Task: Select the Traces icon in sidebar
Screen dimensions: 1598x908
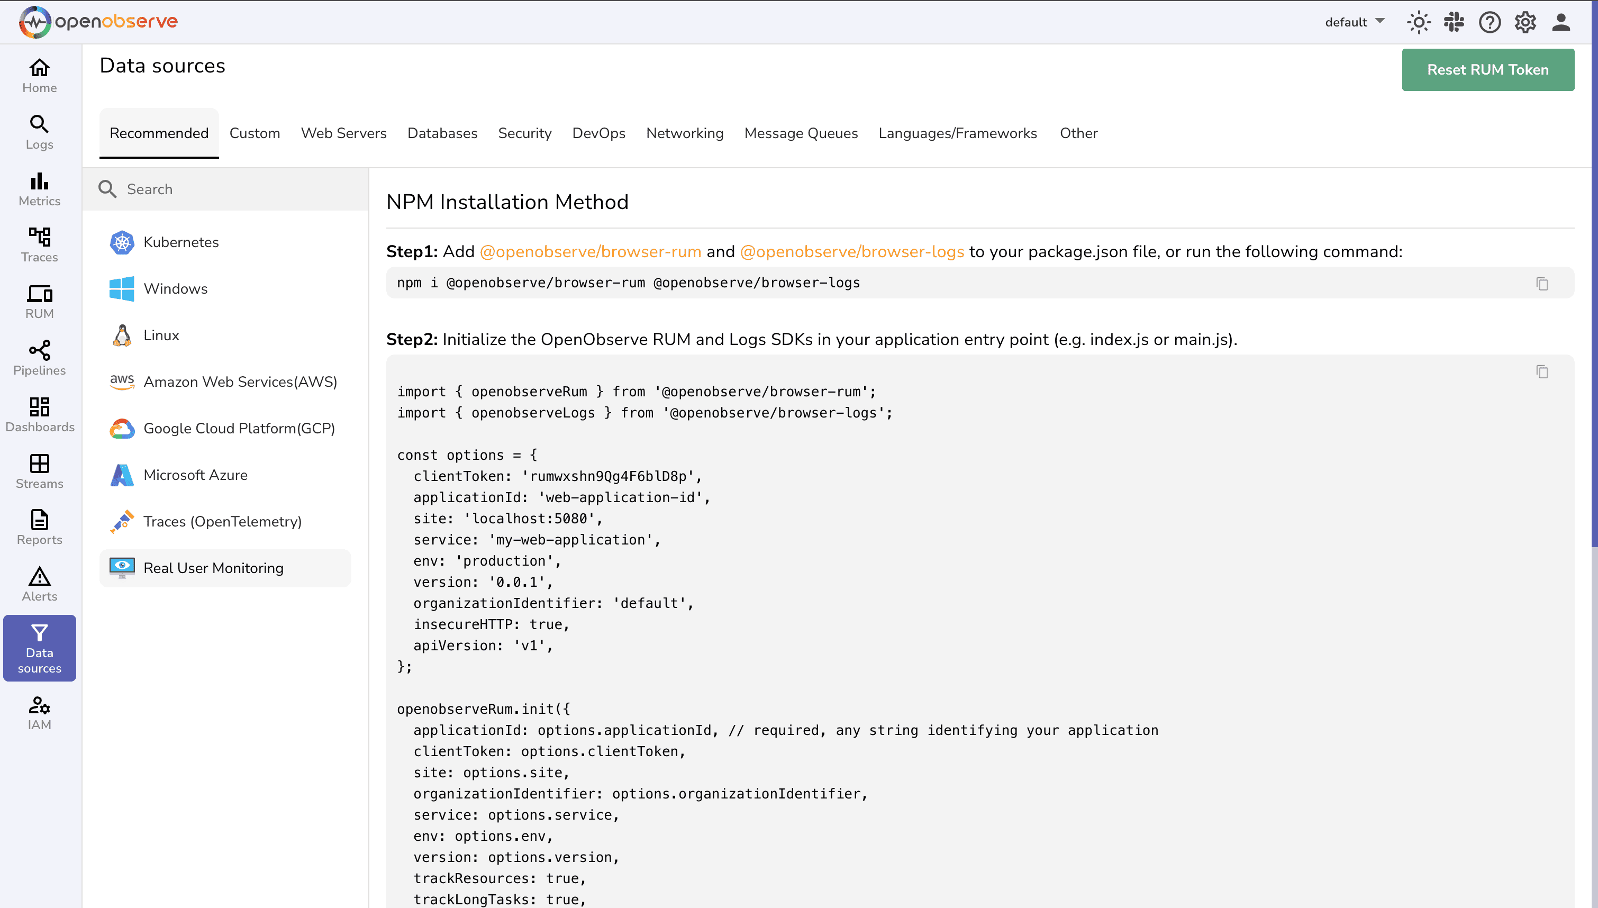Action: point(39,238)
